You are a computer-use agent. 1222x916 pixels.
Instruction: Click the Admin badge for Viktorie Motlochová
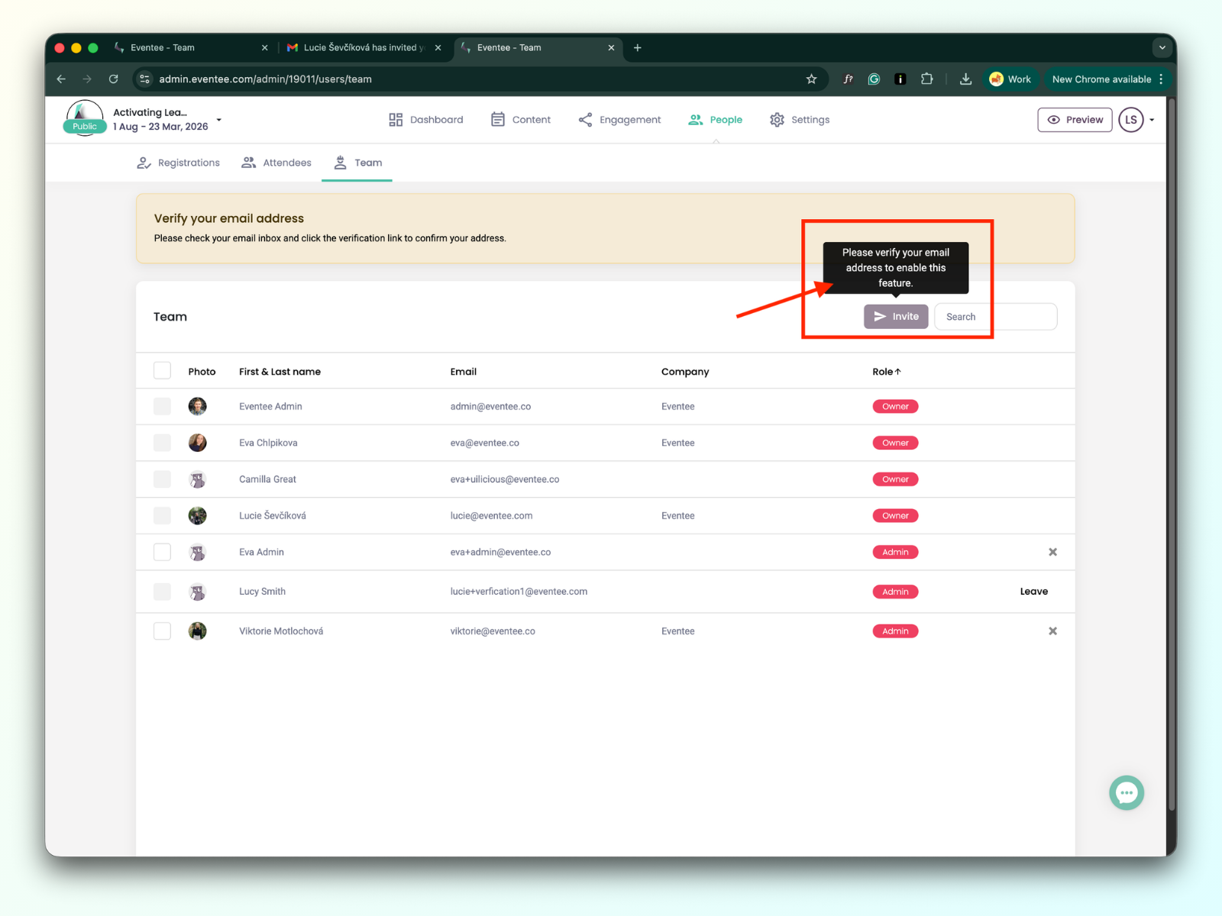895,631
